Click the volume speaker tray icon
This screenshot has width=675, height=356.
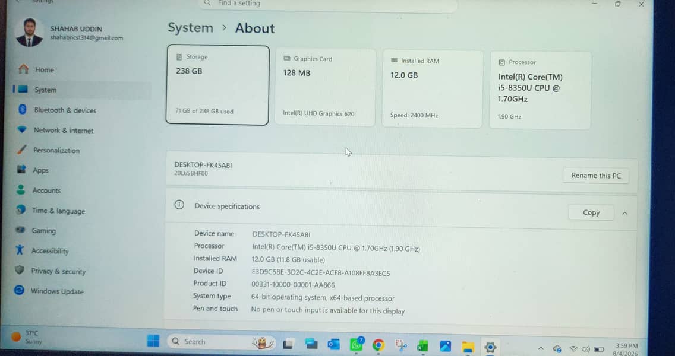click(585, 349)
